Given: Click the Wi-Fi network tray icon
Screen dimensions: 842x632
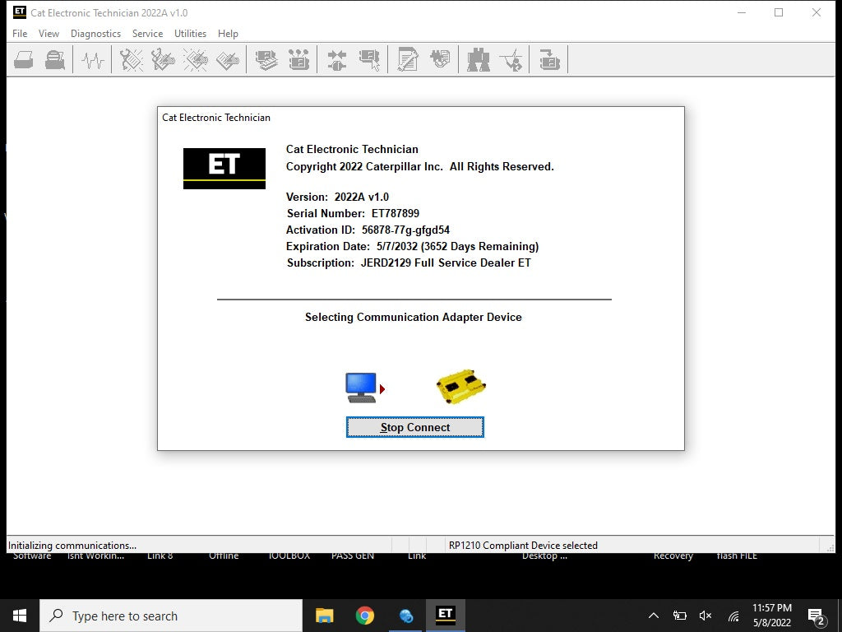Looking at the screenshot, I should 733,616.
